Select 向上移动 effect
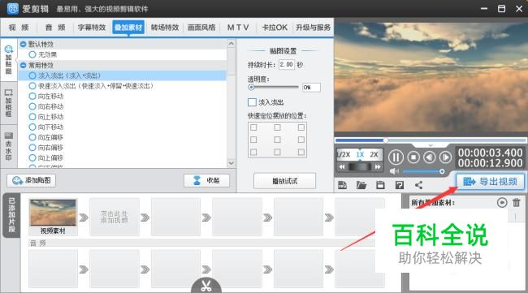Viewport: 528px width, 293px height. [32, 117]
